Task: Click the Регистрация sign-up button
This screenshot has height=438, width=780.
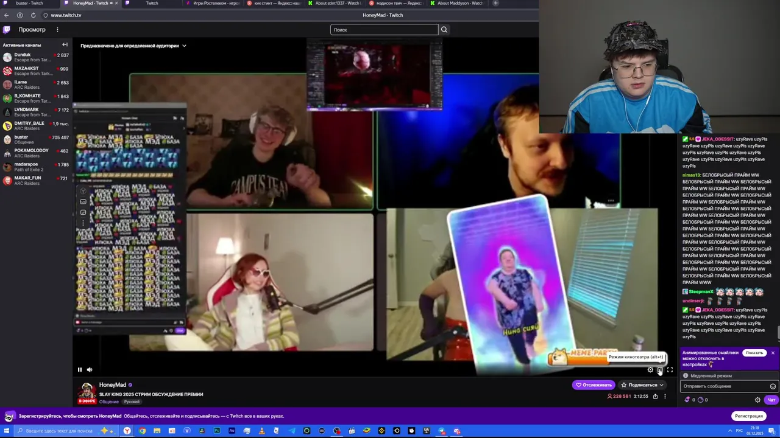Action: coord(749,416)
